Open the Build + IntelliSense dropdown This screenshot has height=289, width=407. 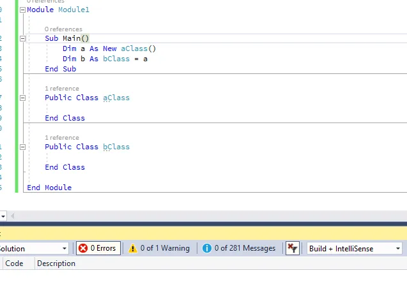tap(355, 249)
